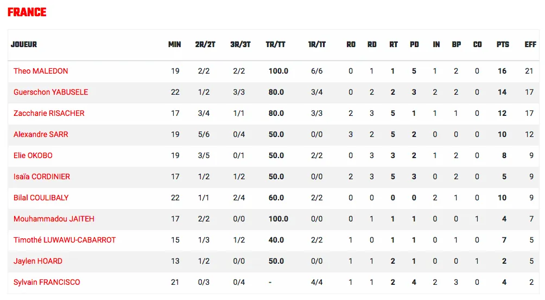Screen dimensions: 545x300
Task: Click the 3R/3T column header
Action: (x=240, y=44)
